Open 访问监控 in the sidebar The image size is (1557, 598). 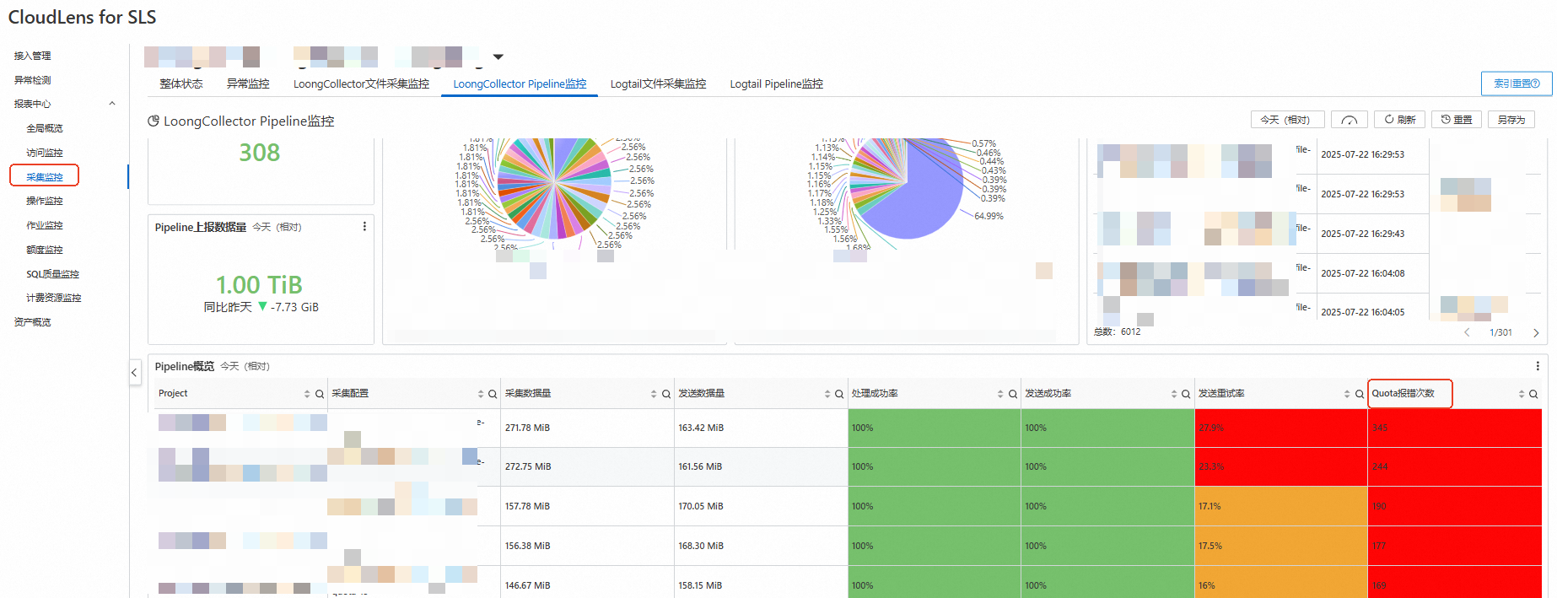click(x=45, y=153)
